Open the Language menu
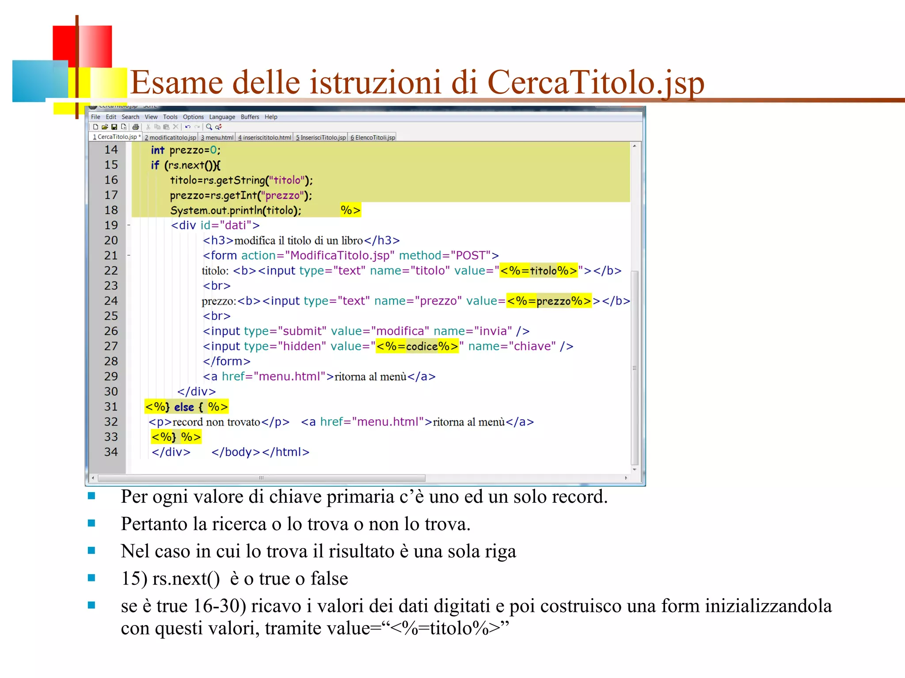The width and height of the screenshot is (905, 678). (x=222, y=117)
